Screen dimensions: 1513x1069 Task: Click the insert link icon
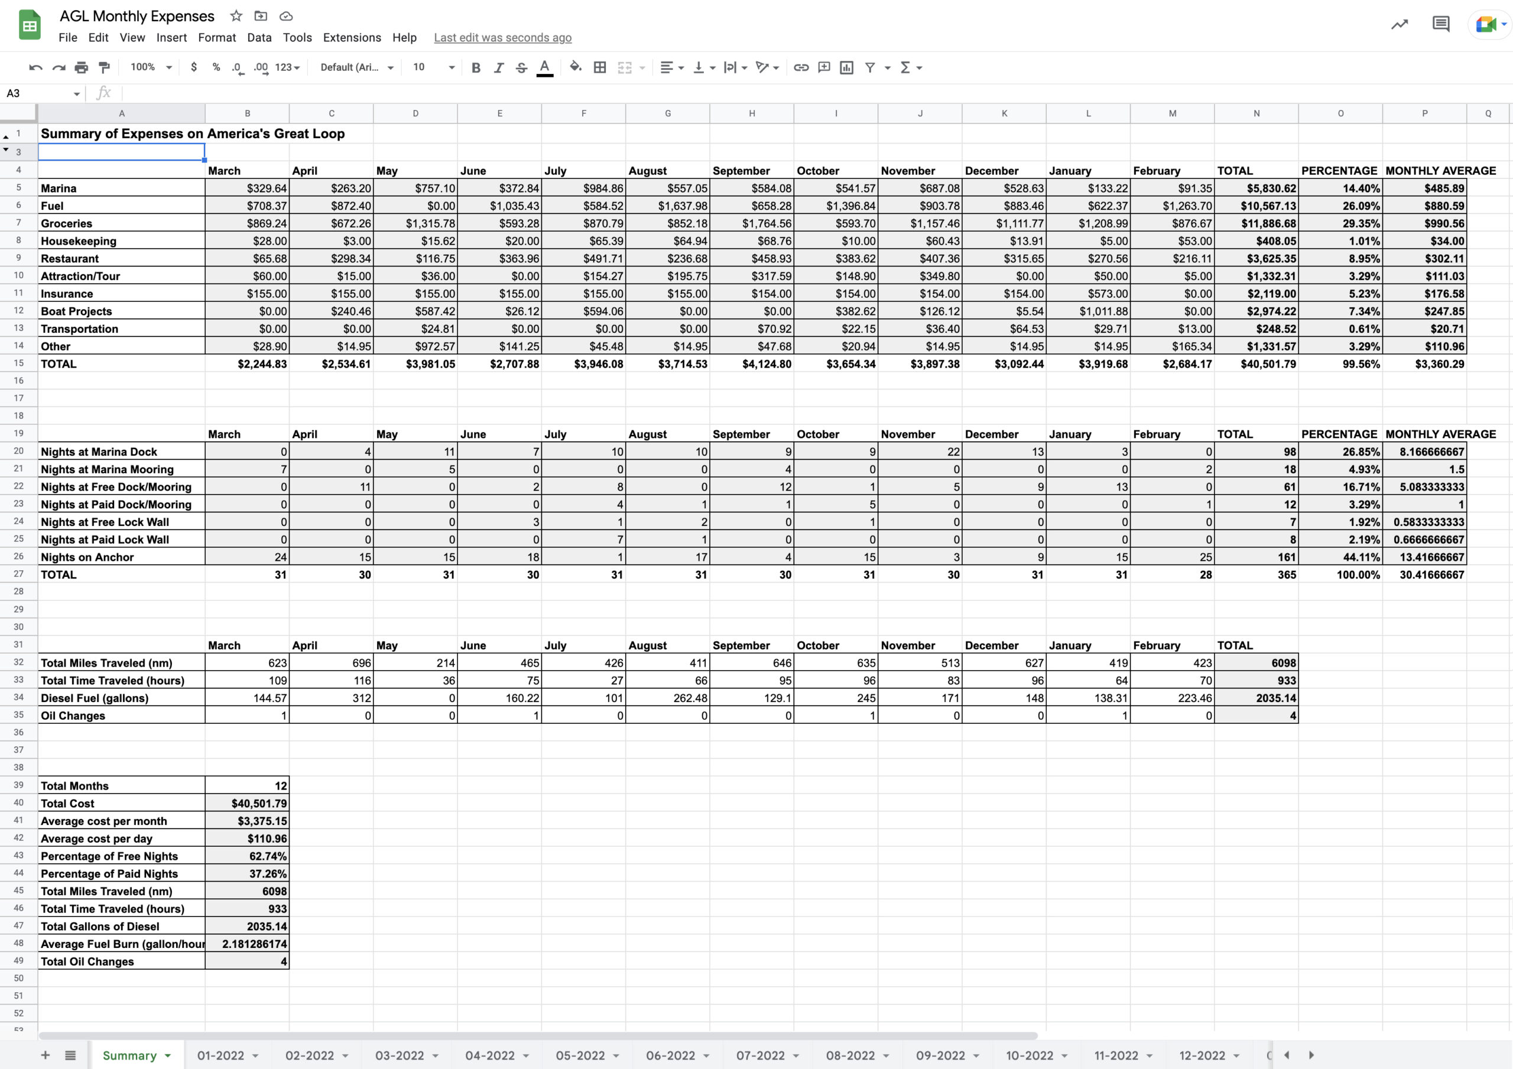point(801,67)
